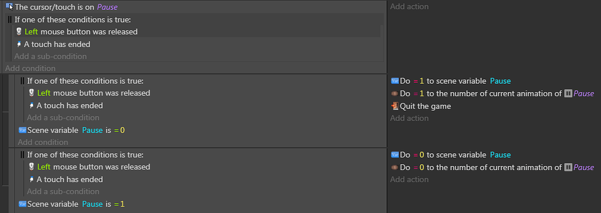Viewport: 601px width, 213px height.
Task: Click animation icon of 'Do = 1' action
Action: pyautogui.click(x=395, y=93)
